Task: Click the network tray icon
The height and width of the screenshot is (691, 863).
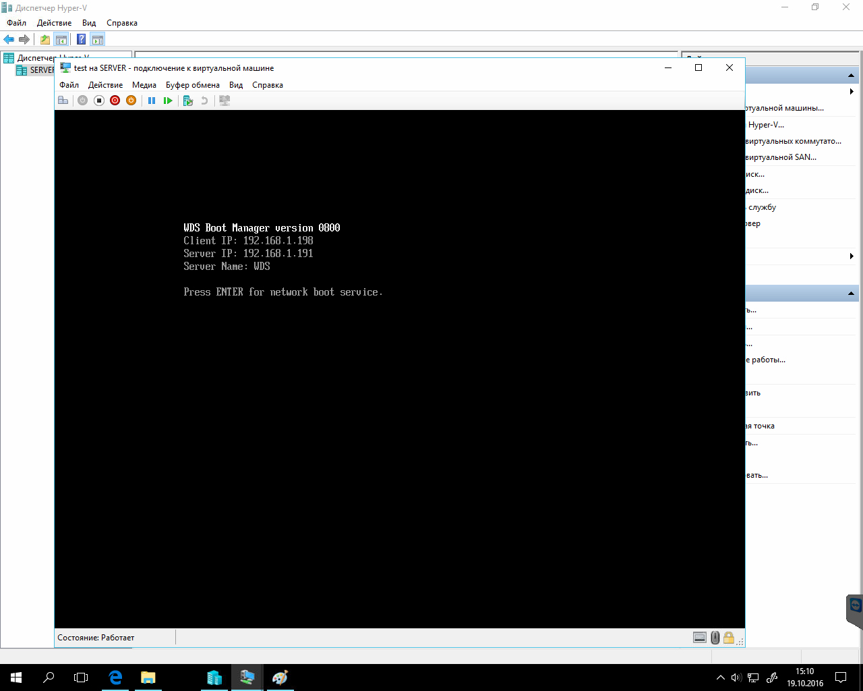Action: pyautogui.click(x=754, y=678)
